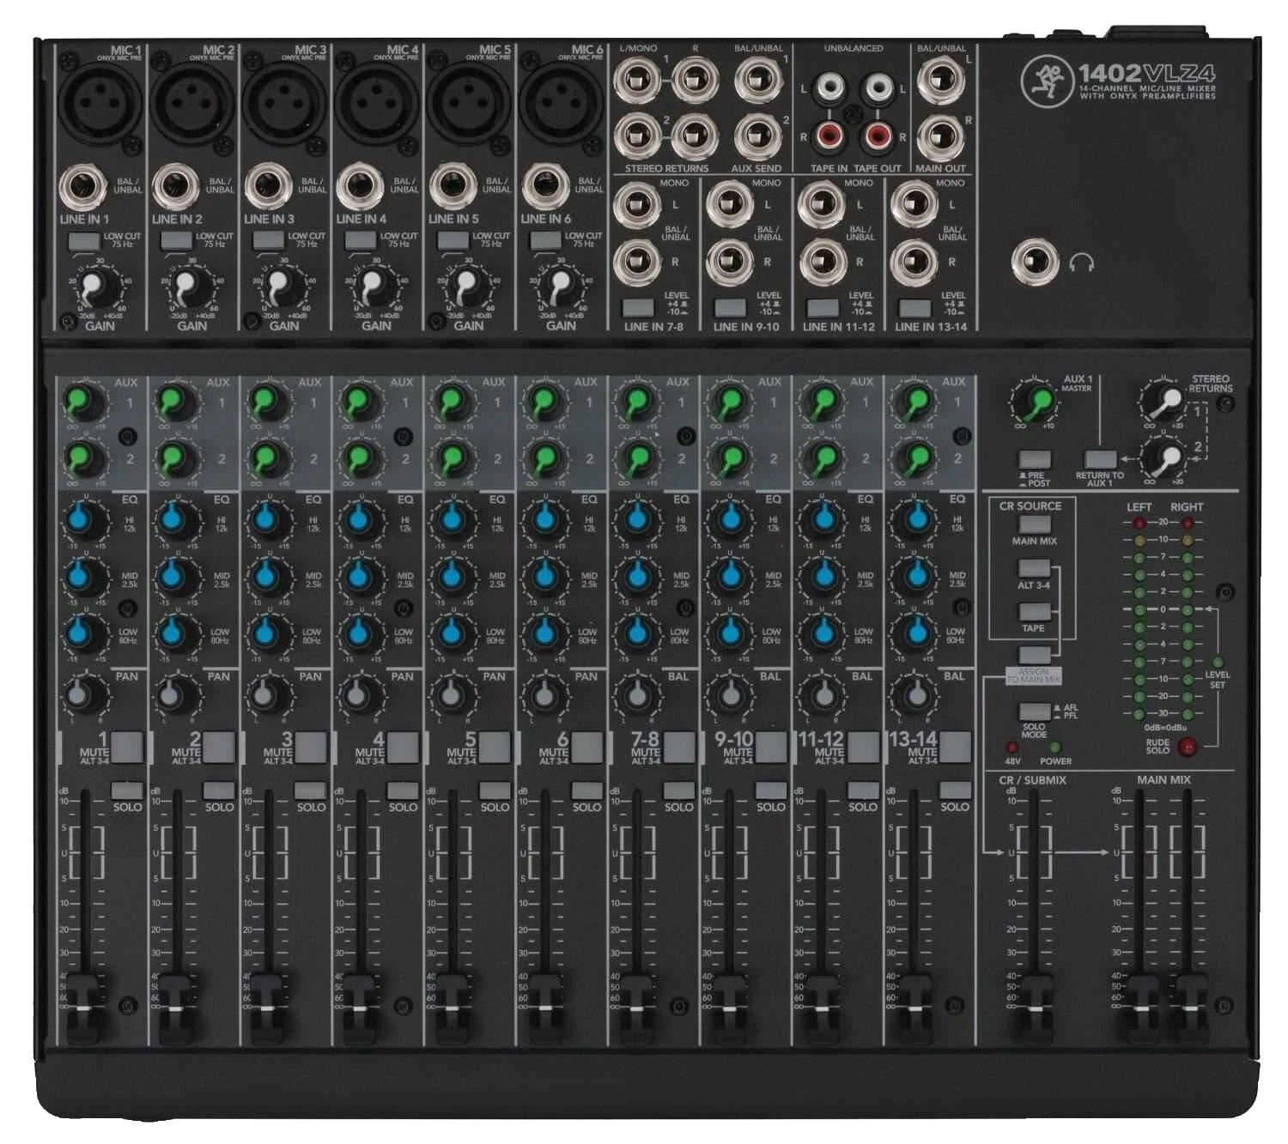The width and height of the screenshot is (1288, 1144).
Task: Click the STEREO RETURNS 1 L/MONO jack
Action: click(635, 82)
